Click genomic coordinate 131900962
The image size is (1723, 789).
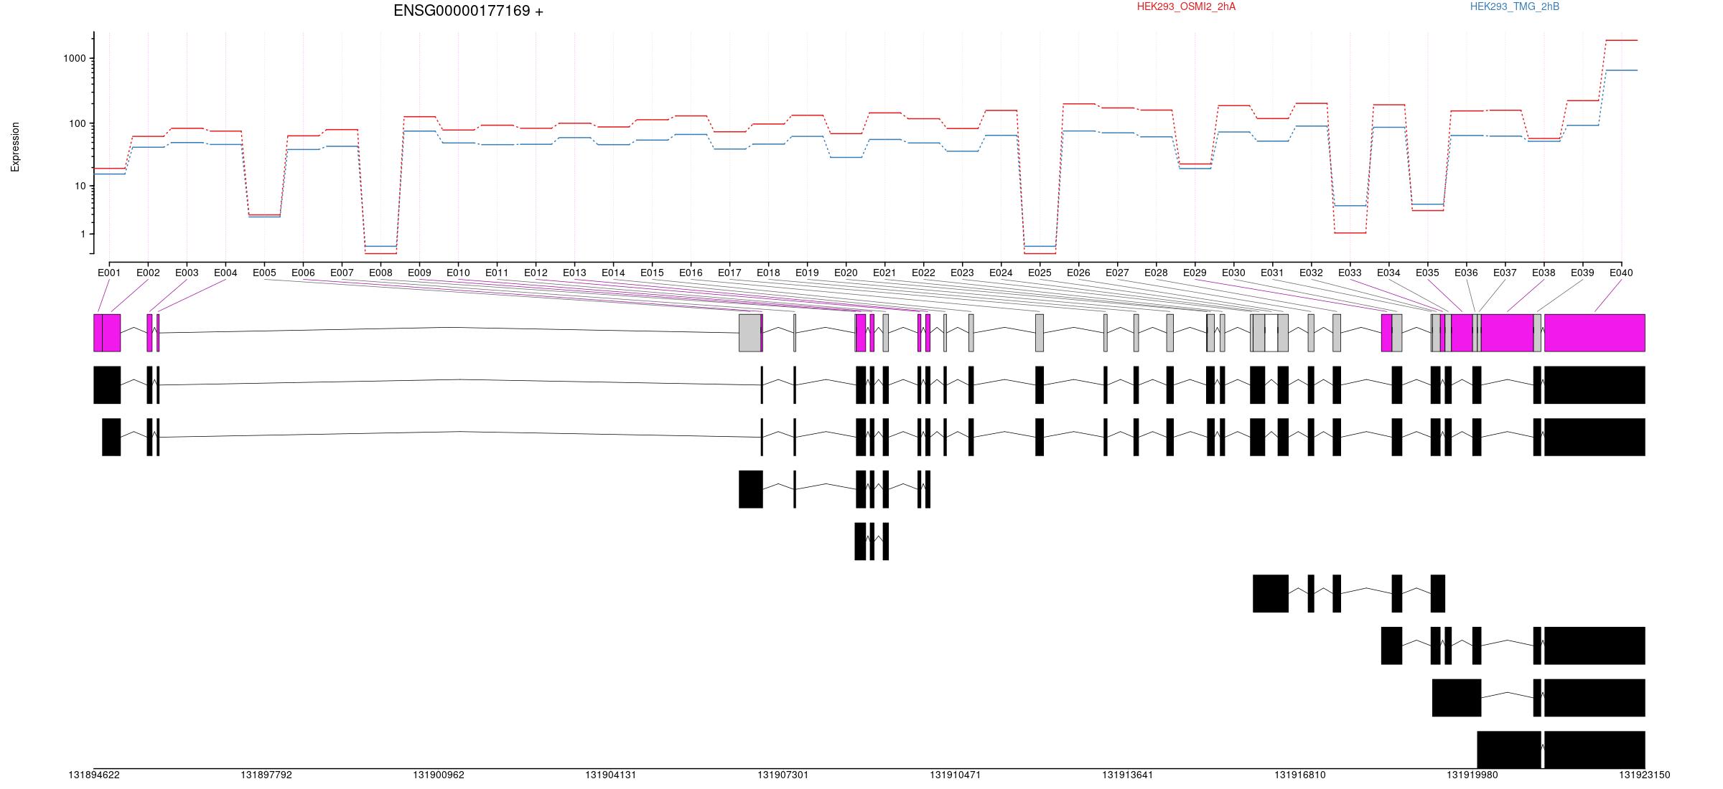click(439, 775)
